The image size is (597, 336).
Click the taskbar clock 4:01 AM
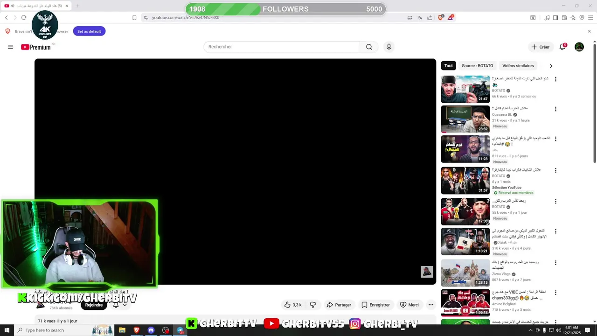pyautogui.click(x=571, y=330)
